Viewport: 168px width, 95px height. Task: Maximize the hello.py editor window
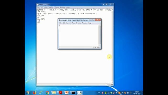tap(93, 20)
